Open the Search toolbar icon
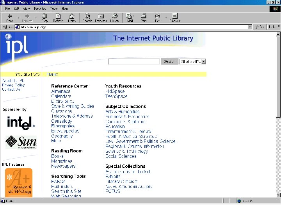The width and height of the screenshot is (281, 211). (87, 16)
